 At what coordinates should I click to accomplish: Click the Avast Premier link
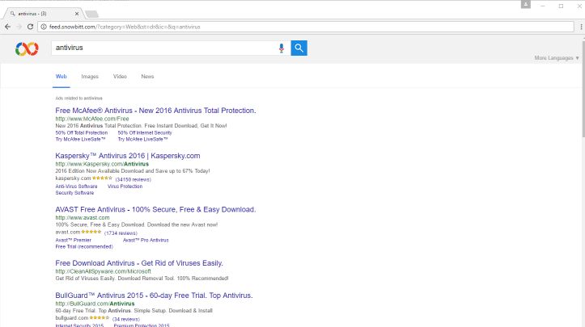point(73,241)
